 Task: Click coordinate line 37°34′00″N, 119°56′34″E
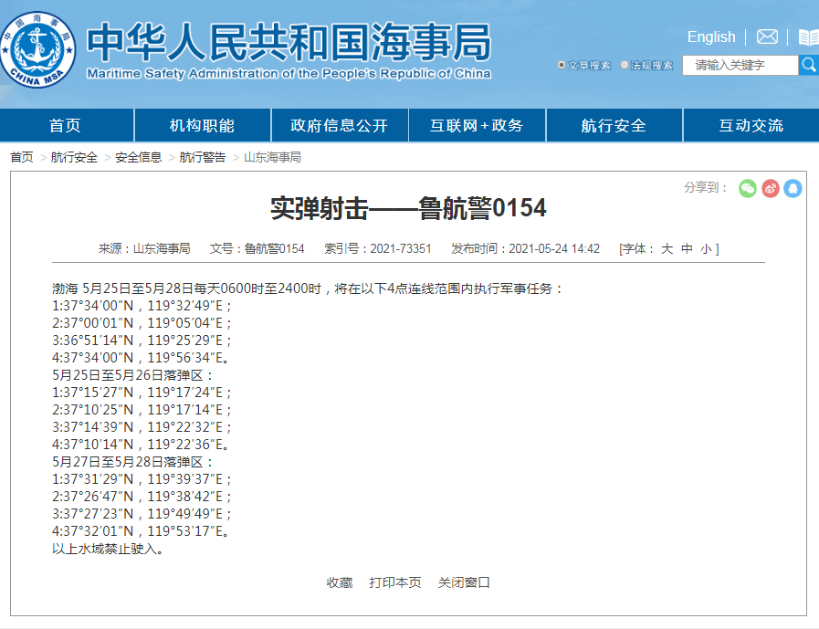(x=141, y=357)
